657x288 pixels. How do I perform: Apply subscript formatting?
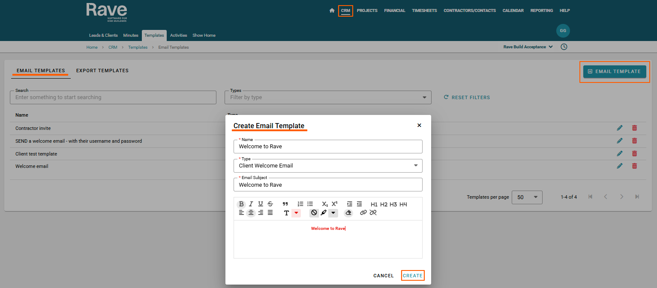(x=325, y=204)
